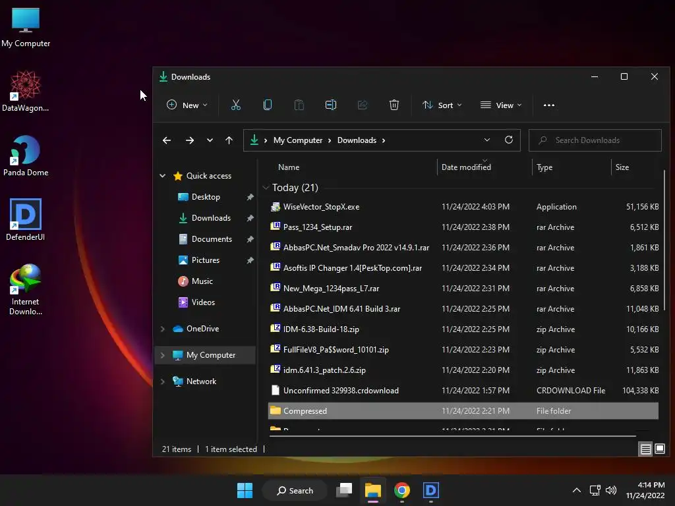The width and height of the screenshot is (675, 506).
Task: Select Videos in navigation pane
Action: point(203,302)
